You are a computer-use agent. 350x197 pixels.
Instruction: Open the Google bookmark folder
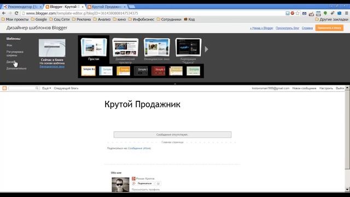pos(39,20)
